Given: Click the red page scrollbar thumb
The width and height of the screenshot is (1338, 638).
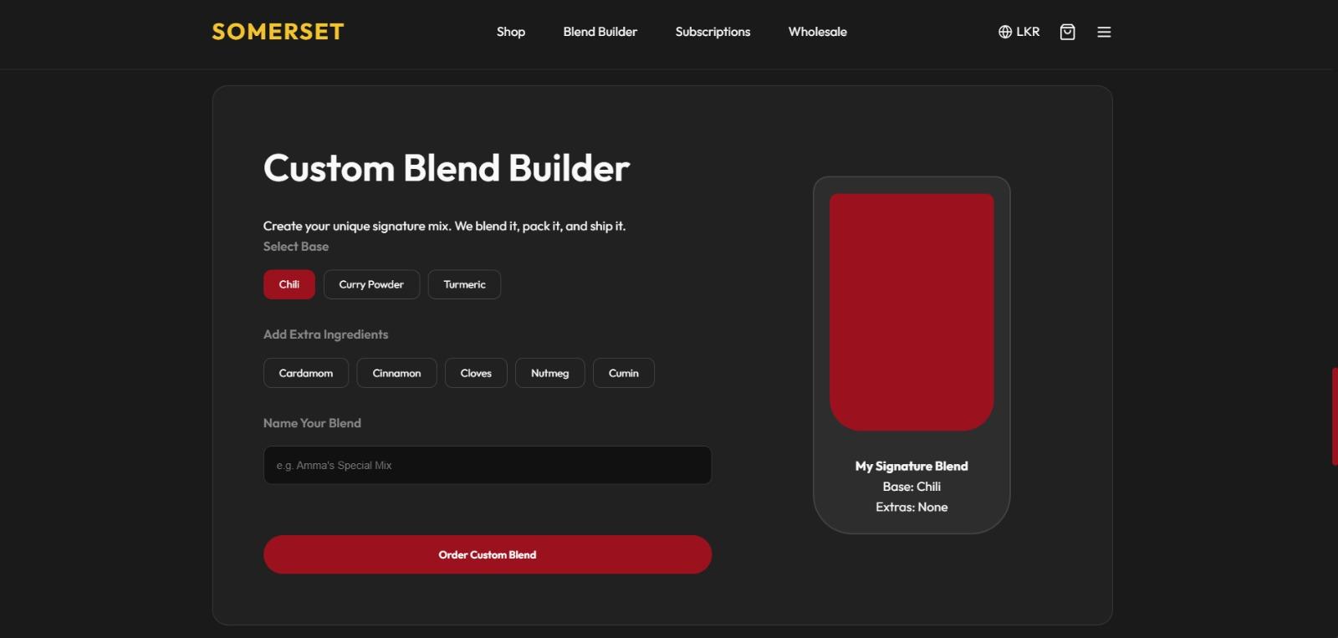Looking at the screenshot, I should point(1335,416).
